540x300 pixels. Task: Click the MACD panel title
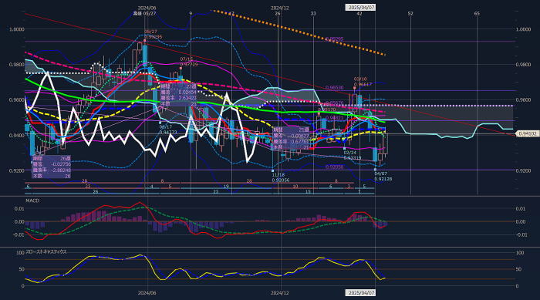32,201
